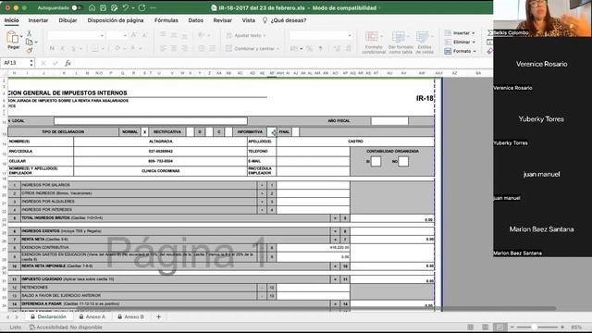
Task: Open the Name Box stepper arrows
Action: click(x=31, y=63)
